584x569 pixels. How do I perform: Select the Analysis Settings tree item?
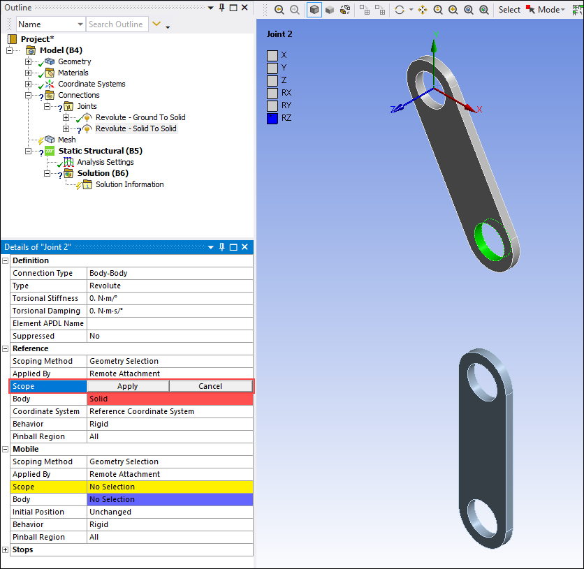click(x=105, y=162)
